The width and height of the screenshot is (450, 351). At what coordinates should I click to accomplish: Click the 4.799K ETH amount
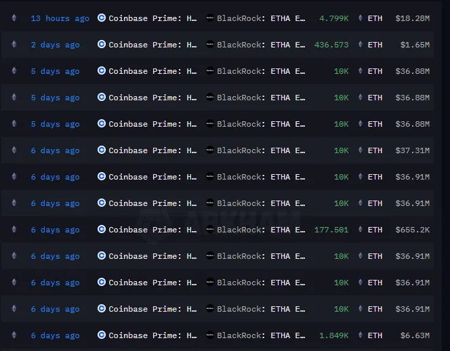click(333, 18)
